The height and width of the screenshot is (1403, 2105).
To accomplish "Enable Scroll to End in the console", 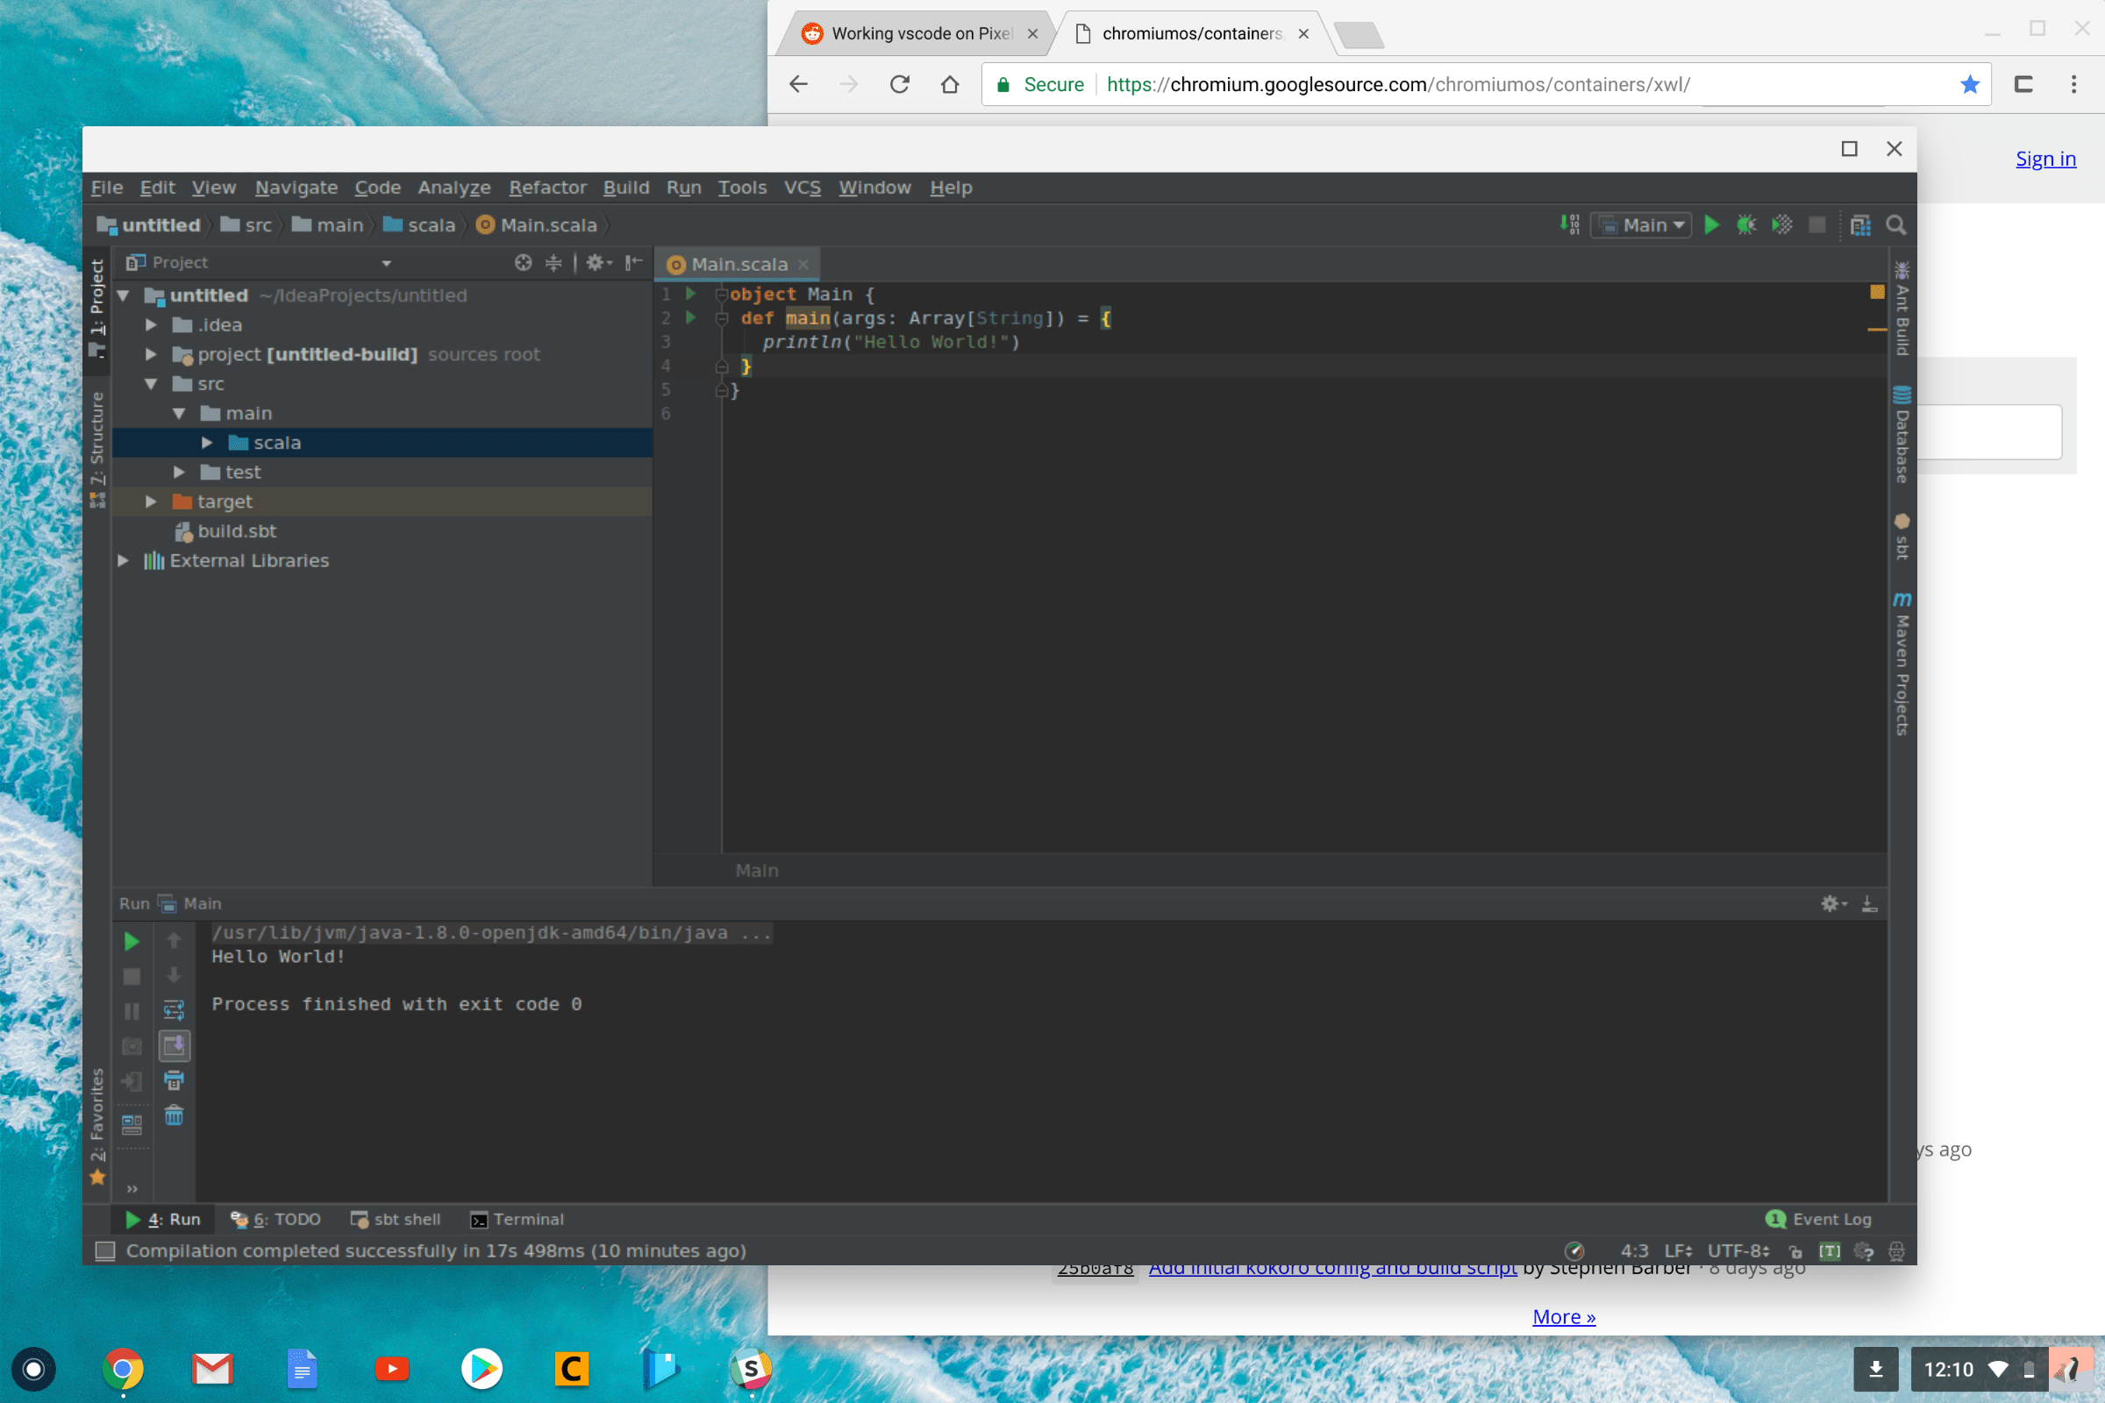I will click(x=175, y=1045).
